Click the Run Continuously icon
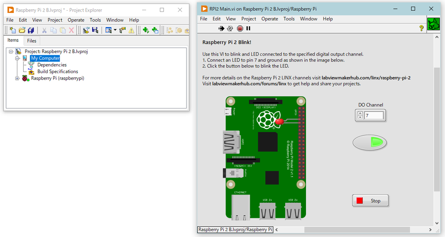Screen dimensions: 445x237 tap(230, 28)
